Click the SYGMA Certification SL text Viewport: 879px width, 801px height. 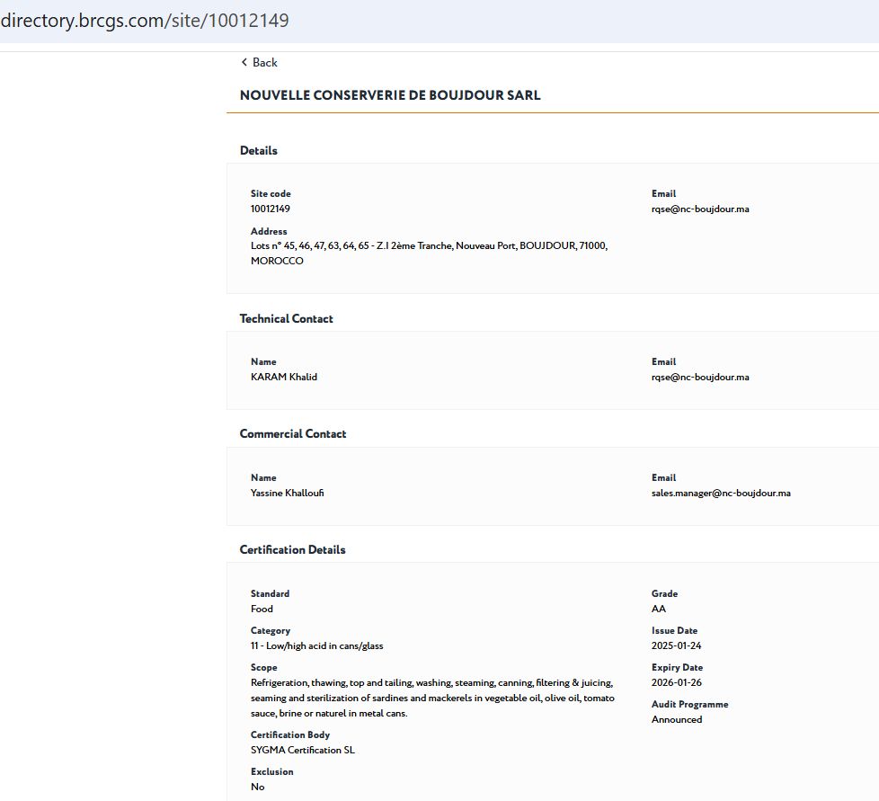point(303,750)
